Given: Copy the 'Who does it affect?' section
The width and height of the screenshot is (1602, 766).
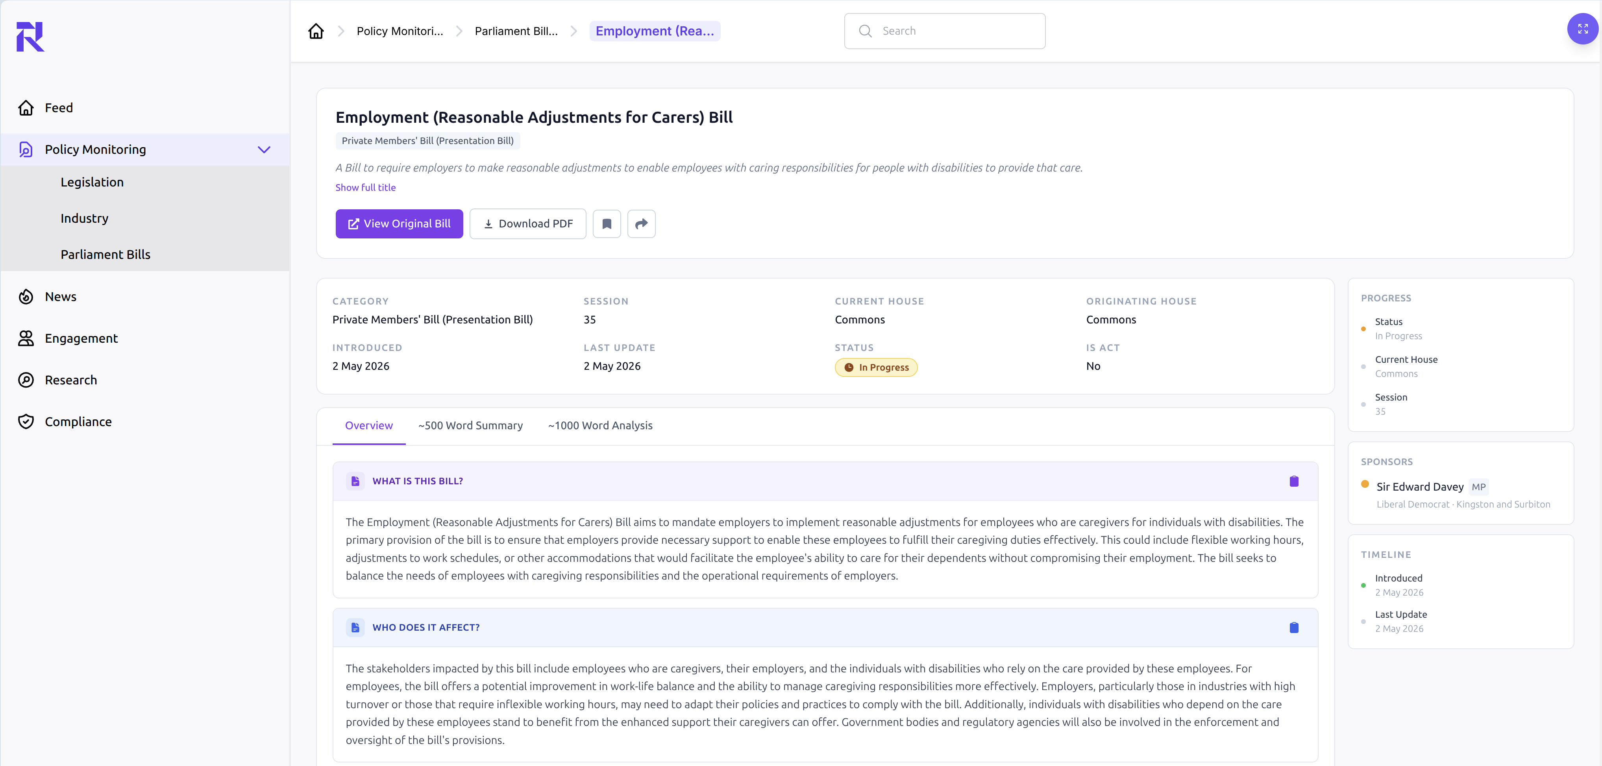Looking at the screenshot, I should tap(1293, 628).
